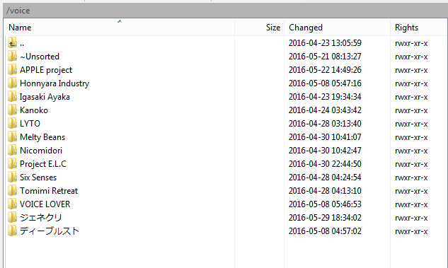Click the VOICE LOVER folder icon

click(12, 204)
